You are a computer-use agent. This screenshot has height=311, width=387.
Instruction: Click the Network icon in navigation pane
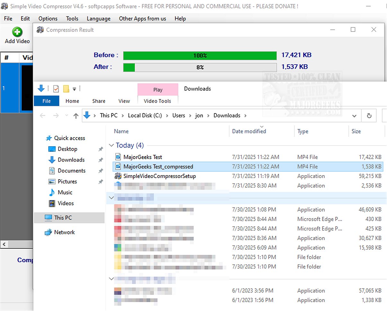(x=48, y=232)
